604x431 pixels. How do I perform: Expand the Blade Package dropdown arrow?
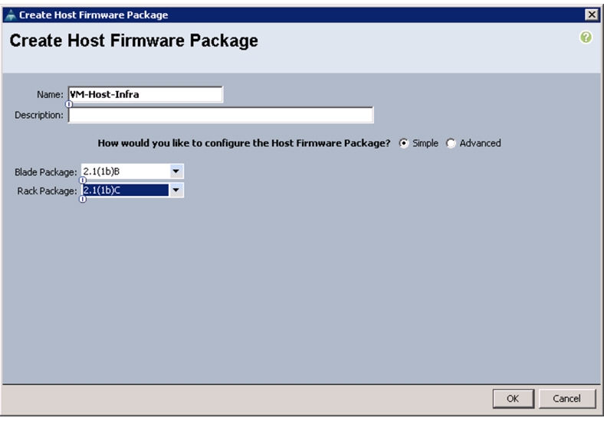coord(176,171)
